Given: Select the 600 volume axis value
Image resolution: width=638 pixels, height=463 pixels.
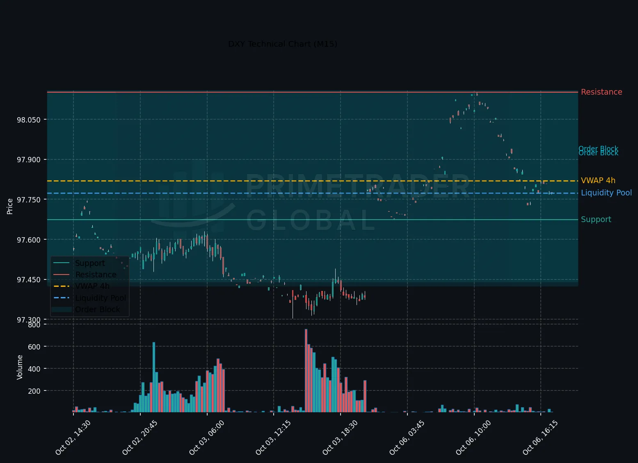Looking at the screenshot, I should (x=34, y=347).
